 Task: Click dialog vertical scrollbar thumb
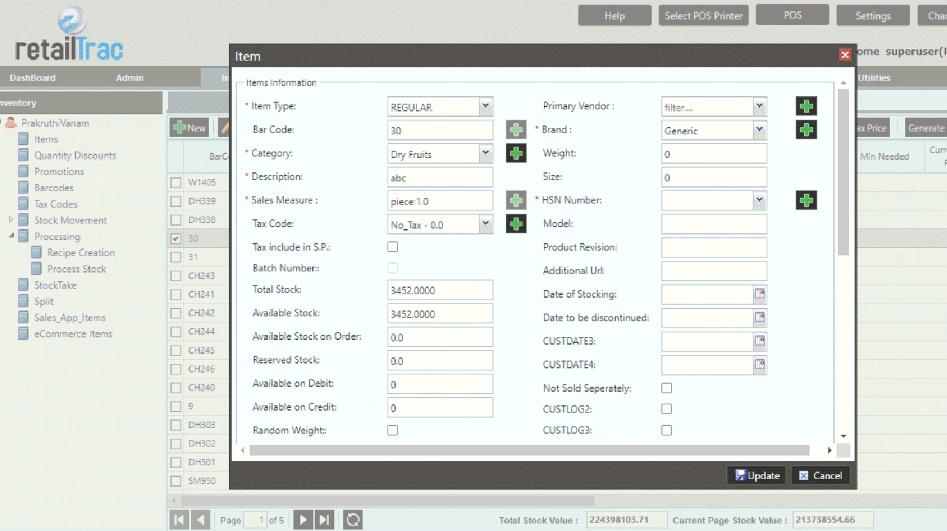(843, 172)
